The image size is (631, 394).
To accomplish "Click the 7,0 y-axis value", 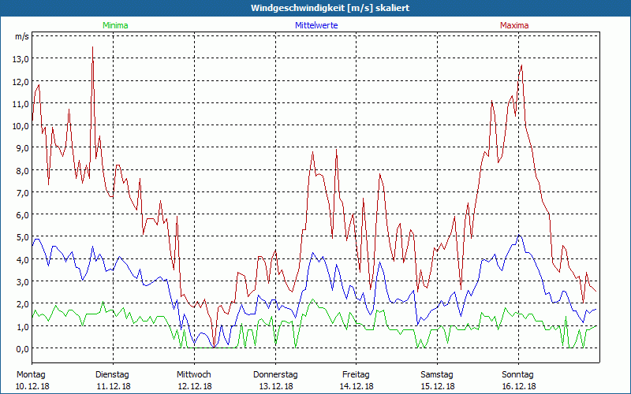I will [22, 192].
